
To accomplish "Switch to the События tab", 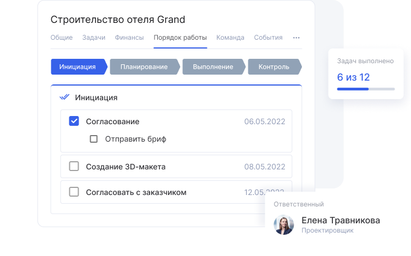I will (x=268, y=38).
